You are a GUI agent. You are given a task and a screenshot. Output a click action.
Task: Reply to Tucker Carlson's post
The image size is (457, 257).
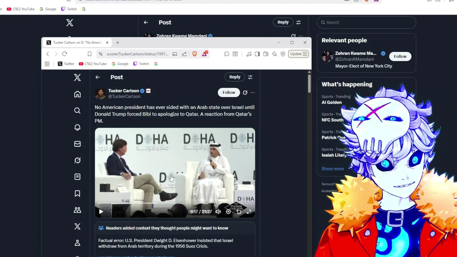(235, 77)
